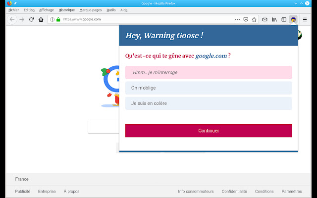Click the Google holiday doodle logo
Viewport: 317px width, 198px height.
tap(110, 86)
